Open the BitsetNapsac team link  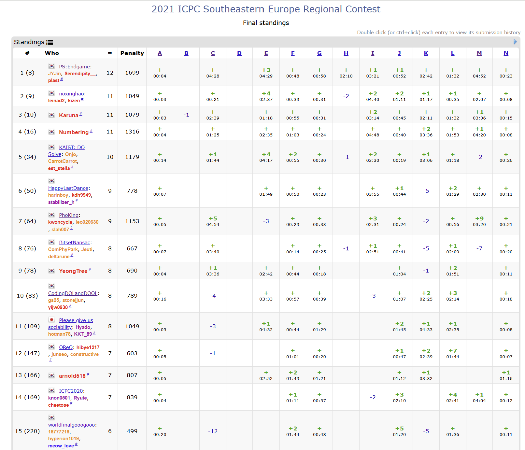coord(75,243)
